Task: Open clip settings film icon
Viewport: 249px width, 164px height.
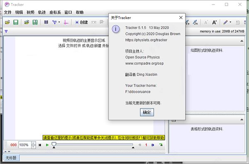Action: click(46, 22)
